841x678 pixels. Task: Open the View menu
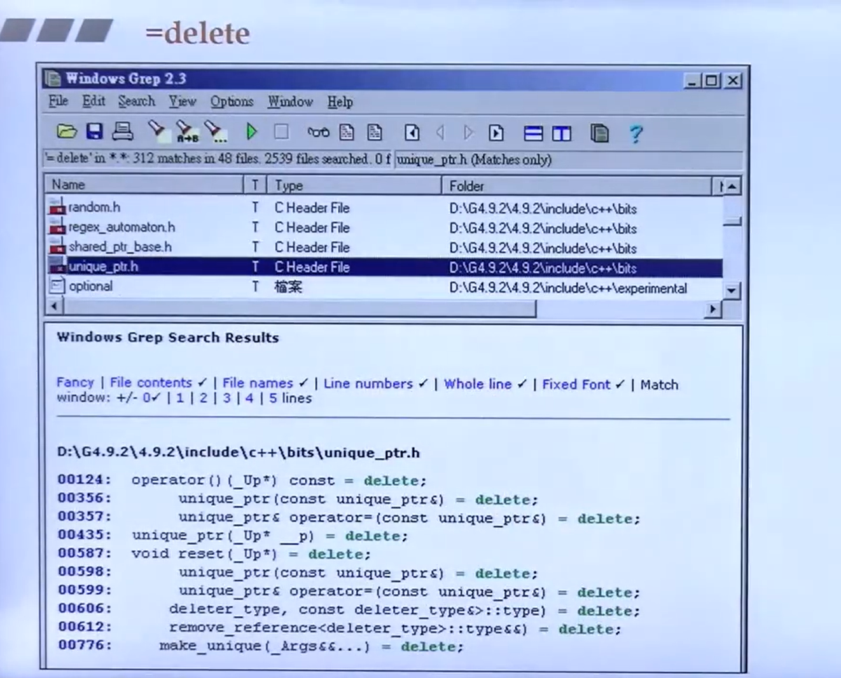point(183,101)
